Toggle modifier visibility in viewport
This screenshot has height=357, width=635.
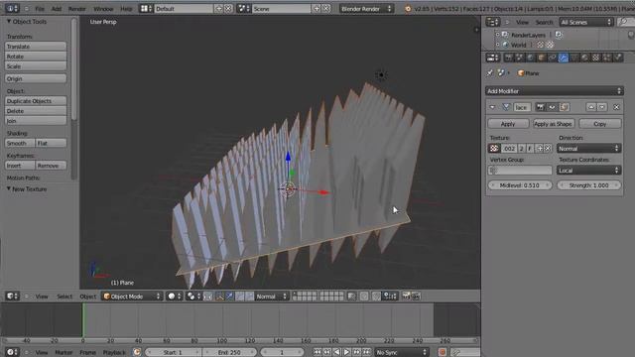552,107
